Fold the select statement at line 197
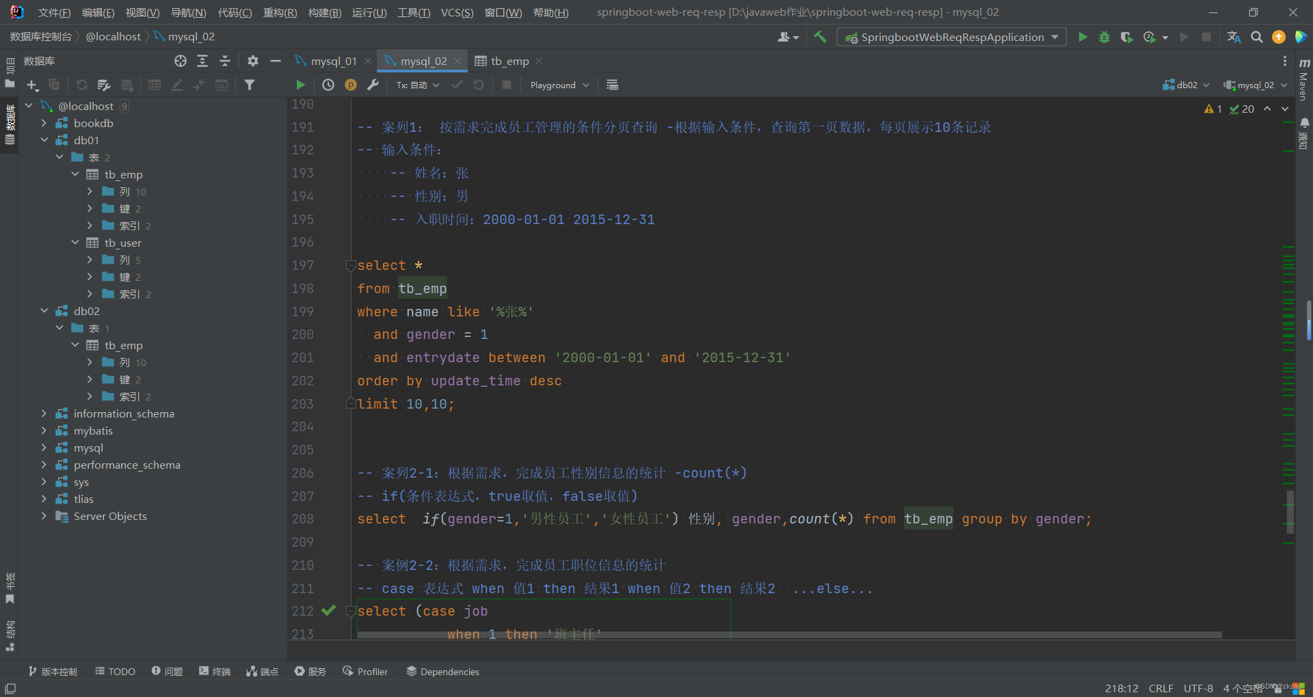This screenshot has width=1313, height=697. (x=350, y=265)
